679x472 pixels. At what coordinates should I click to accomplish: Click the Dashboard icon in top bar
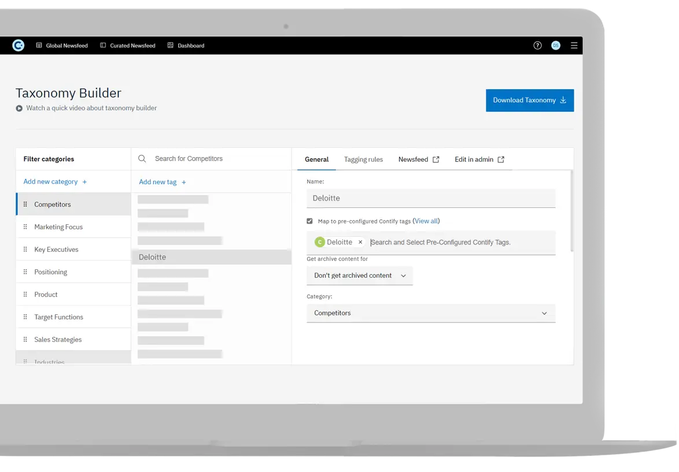coord(171,46)
